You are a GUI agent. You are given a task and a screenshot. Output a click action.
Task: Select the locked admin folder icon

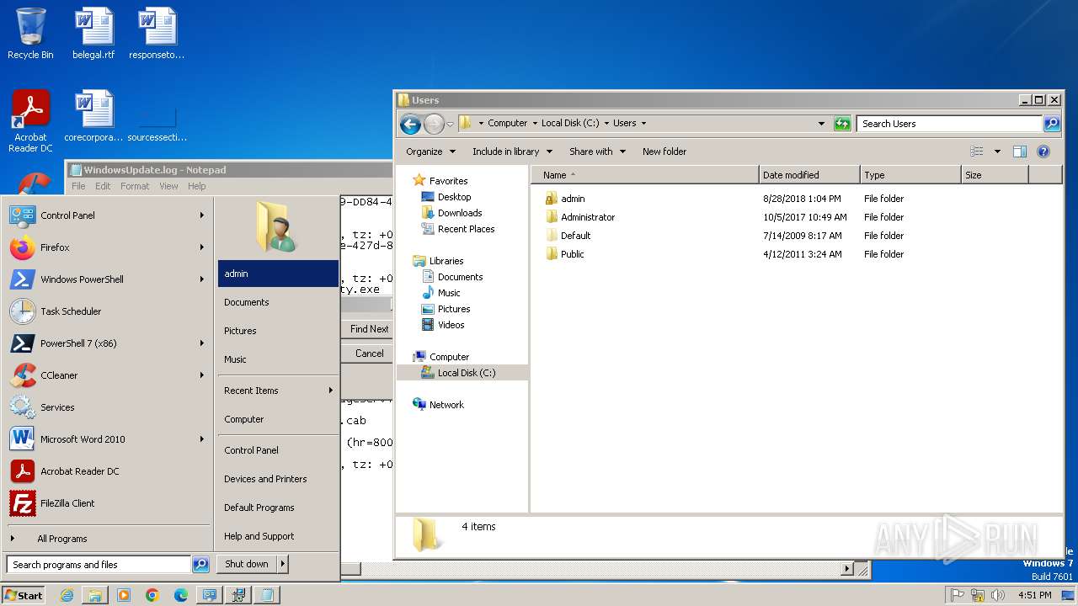[552, 199]
